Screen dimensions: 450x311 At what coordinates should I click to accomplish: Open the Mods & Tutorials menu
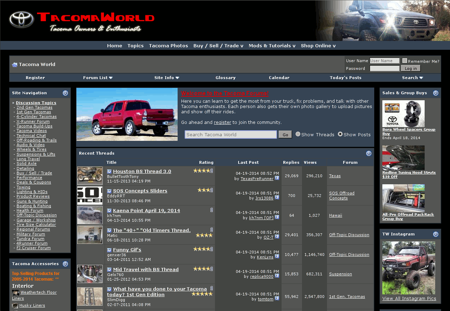pyautogui.click(x=272, y=46)
